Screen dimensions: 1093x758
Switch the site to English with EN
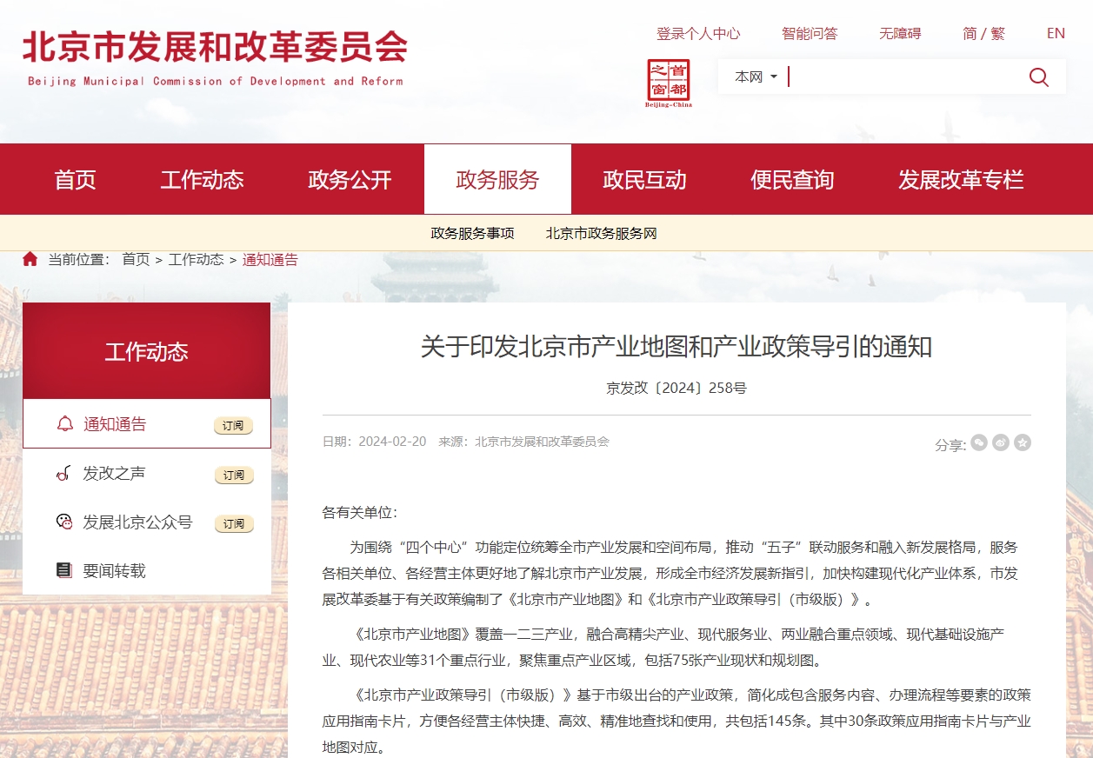click(x=1055, y=33)
